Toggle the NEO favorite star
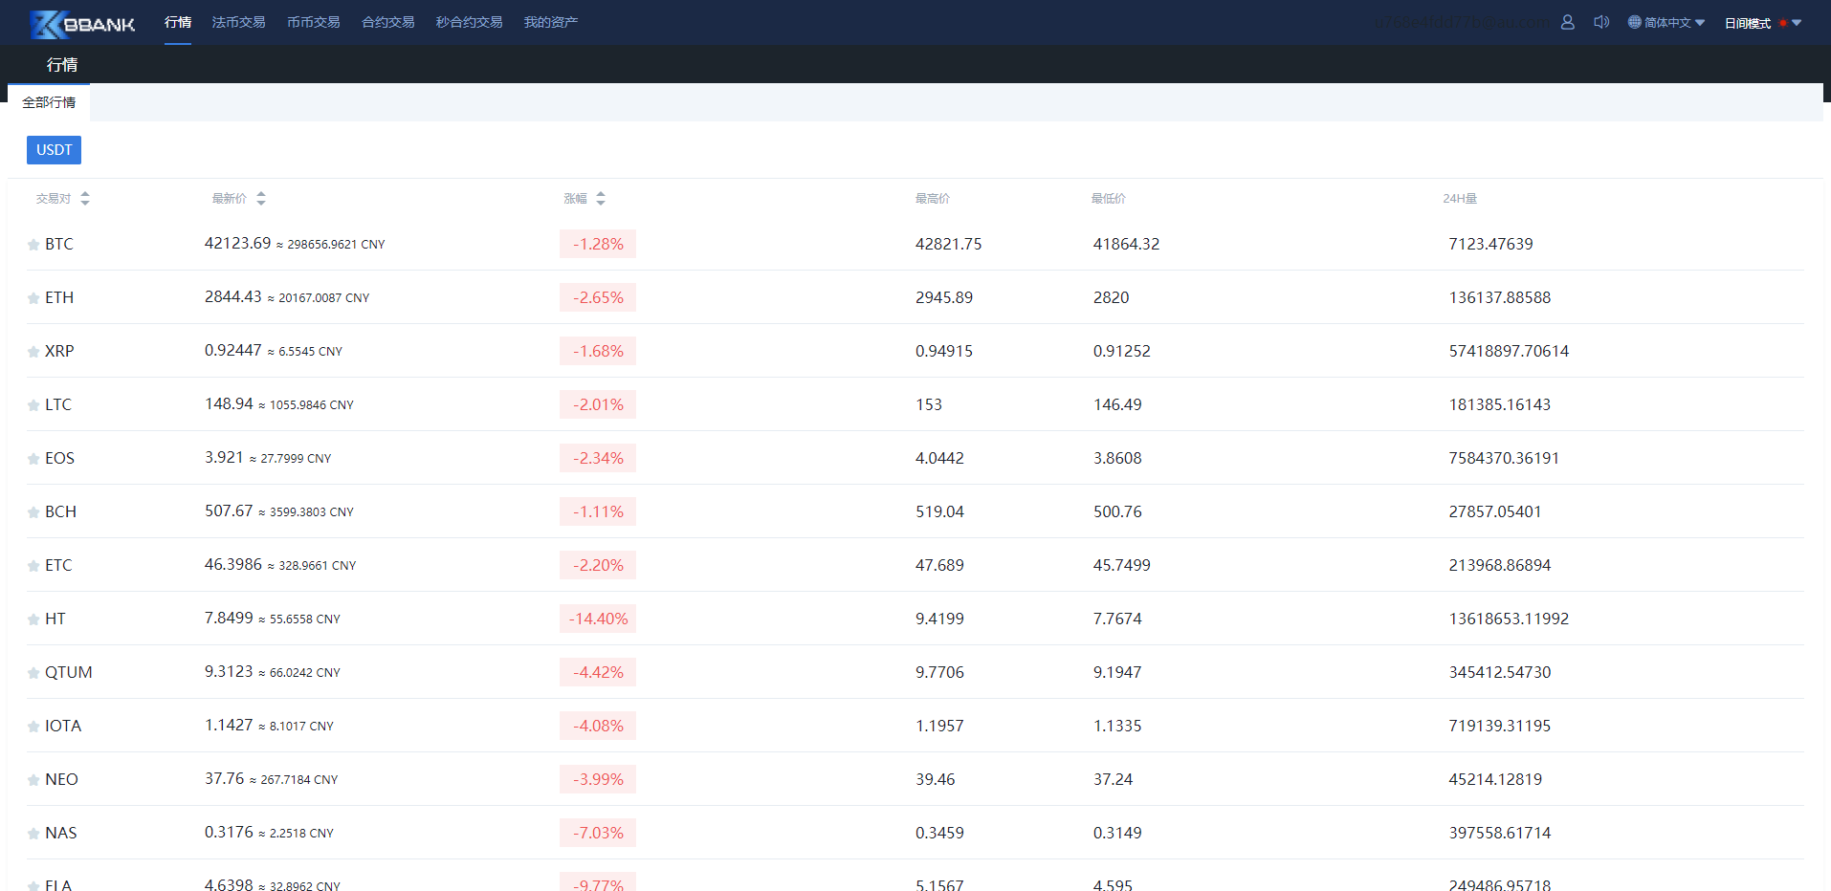 click(33, 780)
